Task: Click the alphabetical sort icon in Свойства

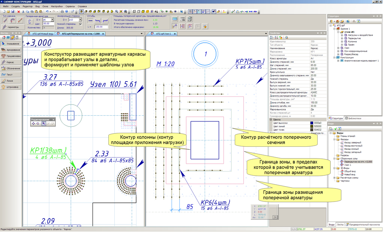Action: pos(276,38)
